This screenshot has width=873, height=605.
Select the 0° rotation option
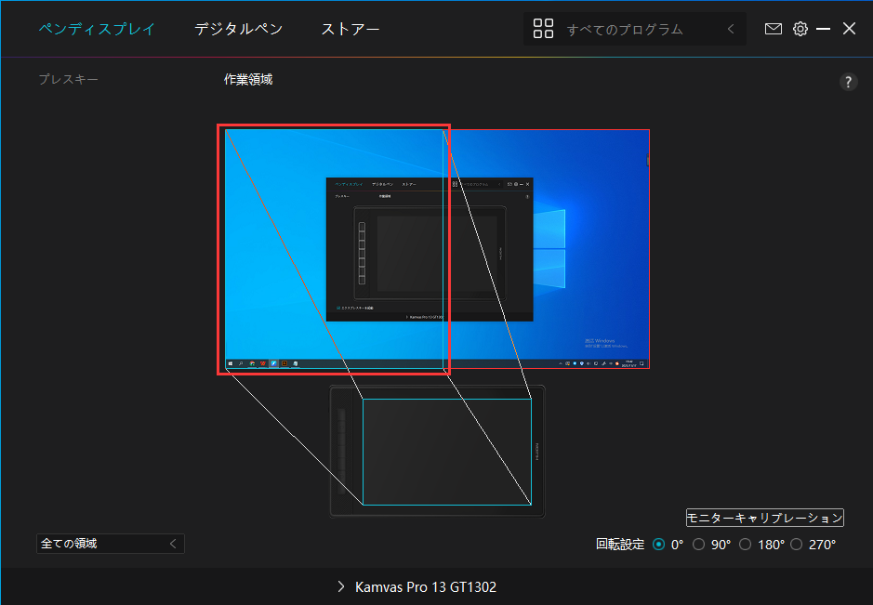660,544
